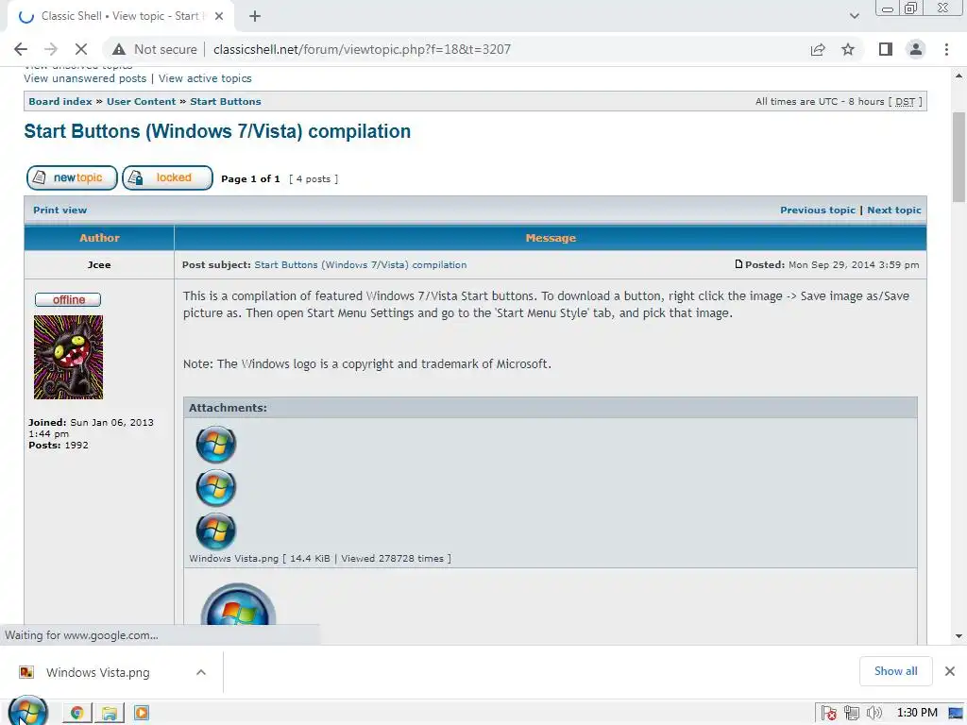Open the Chrome profile avatar
This screenshot has width=967, height=725.
916,49
